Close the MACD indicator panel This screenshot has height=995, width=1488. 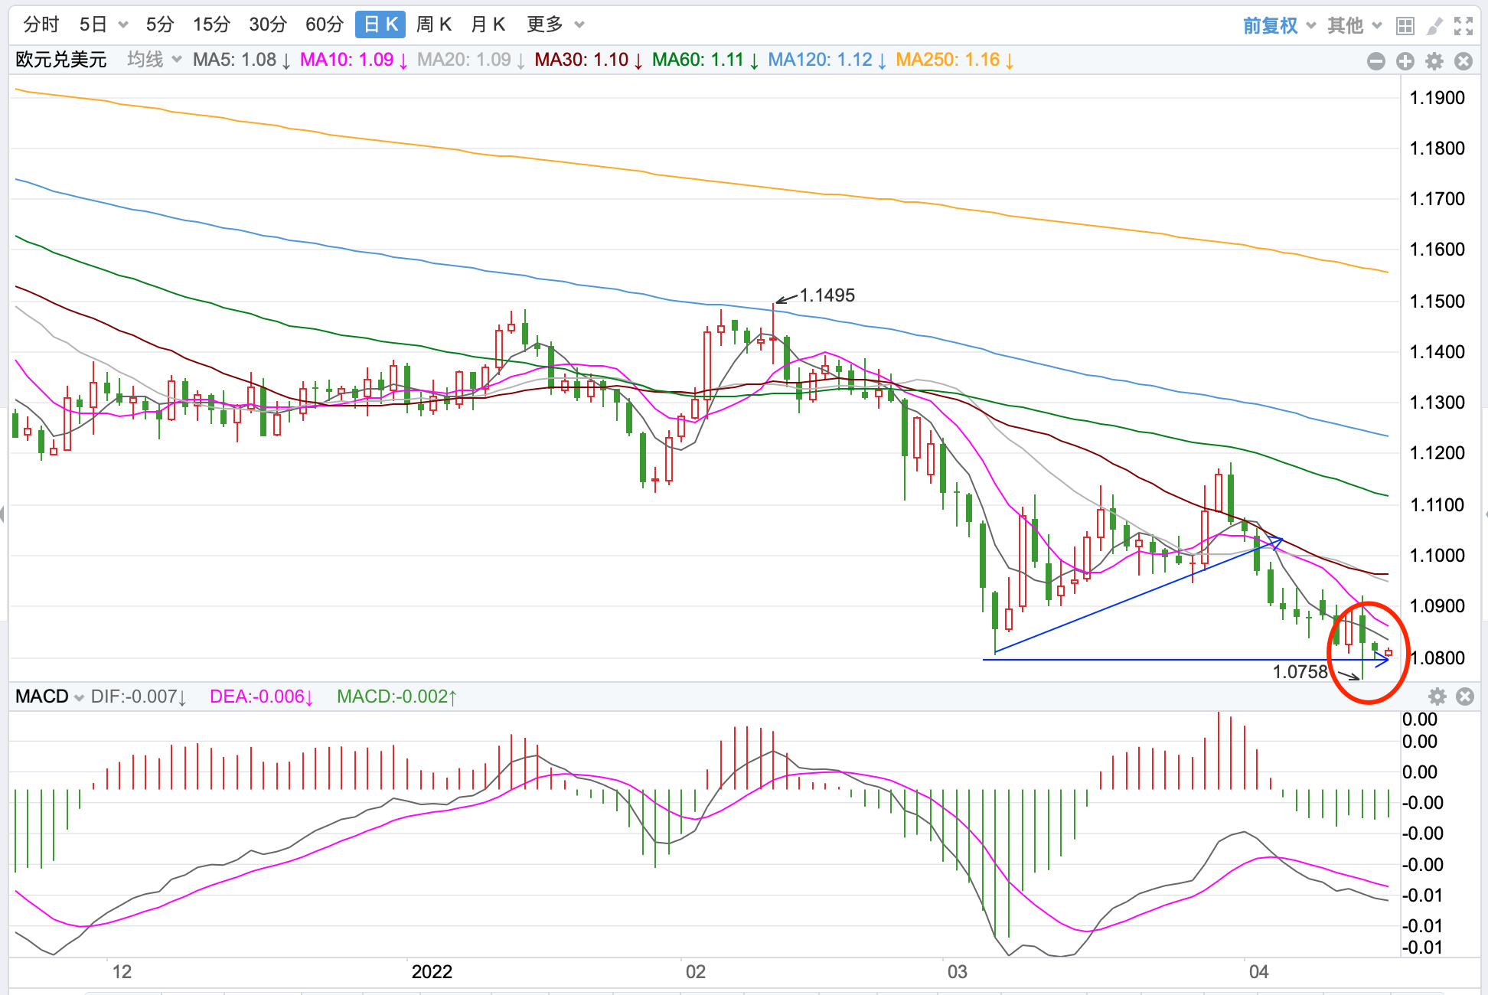[1464, 696]
